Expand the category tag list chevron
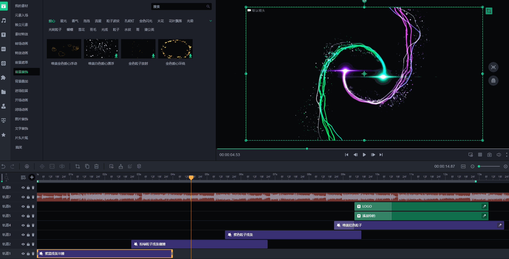Viewport: 509px width, 259px height. coord(211,21)
